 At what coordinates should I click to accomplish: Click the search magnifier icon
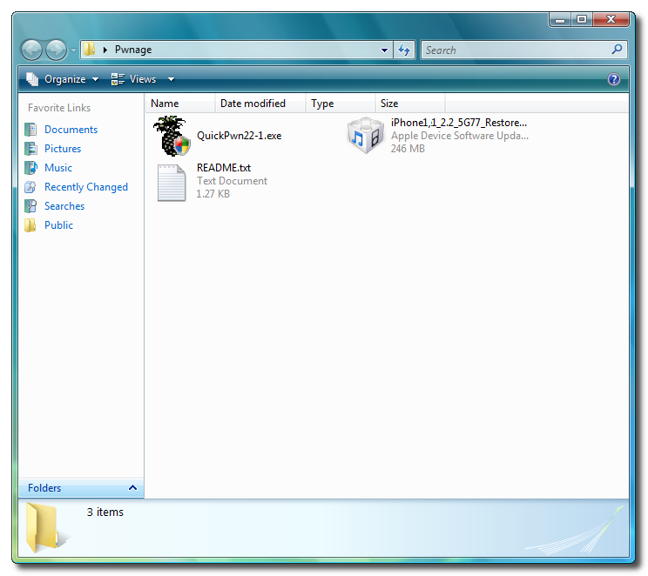[x=618, y=50]
